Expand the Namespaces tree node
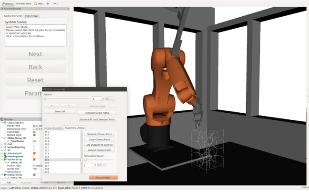Image resolution: width=309 pixels, height=192 pixels. tap(5, 172)
